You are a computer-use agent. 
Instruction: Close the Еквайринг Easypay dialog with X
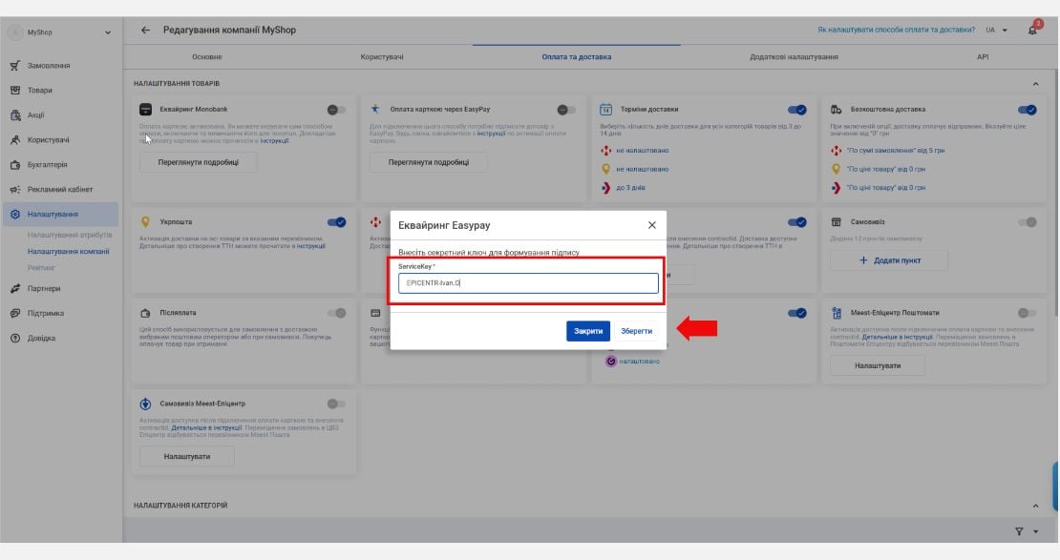[x=651, y=225]
